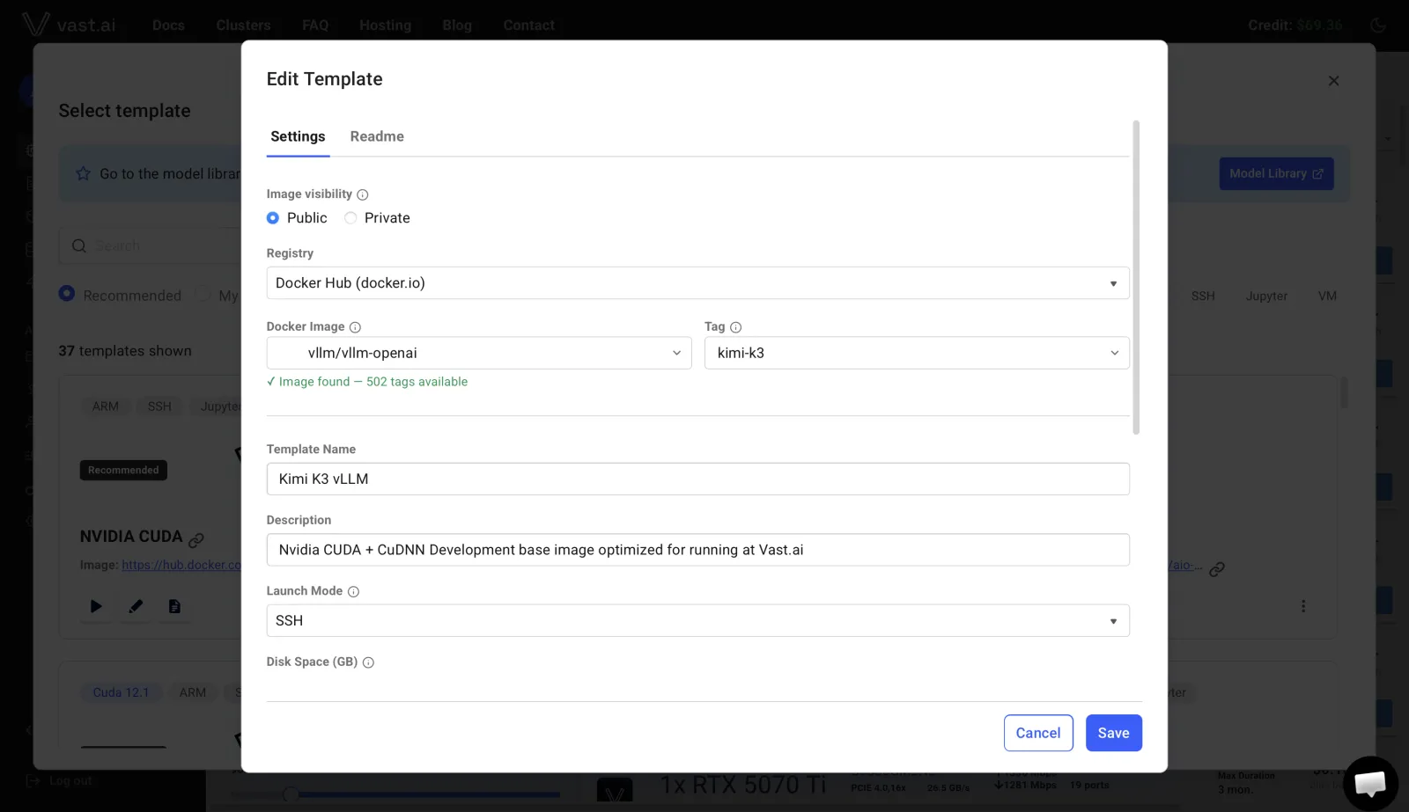Edit NVIDIA CUDA template pencil icon
The image size is (1409, 812).
tap(136, 606)
